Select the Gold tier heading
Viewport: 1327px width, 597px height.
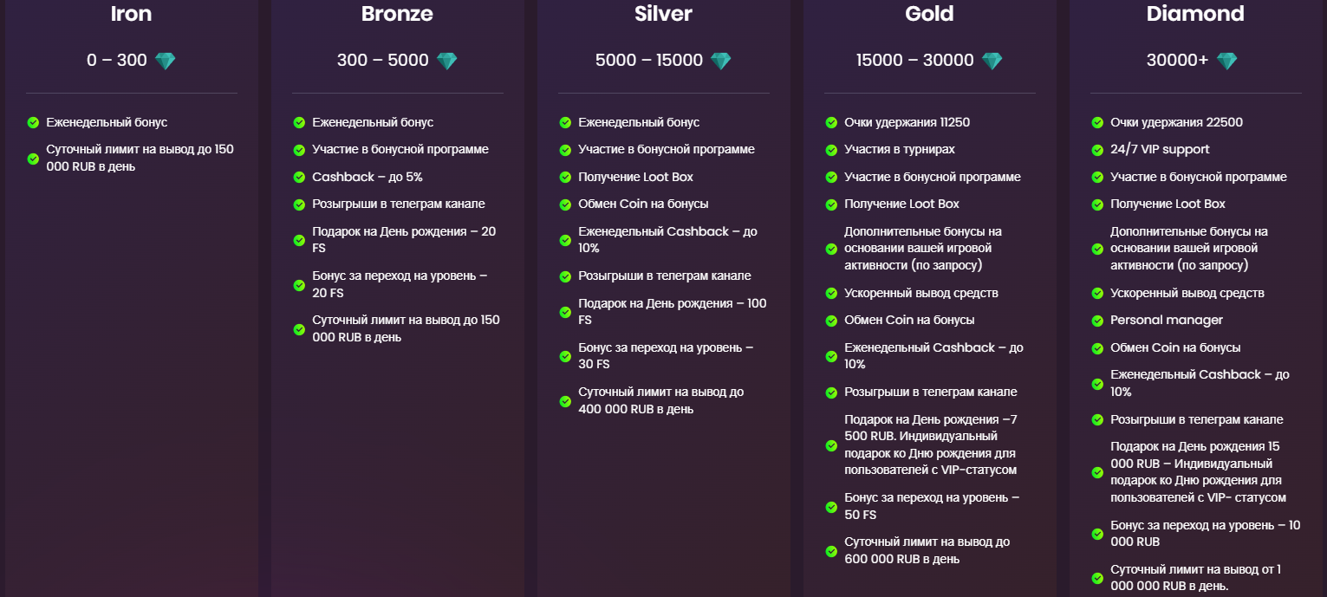(929, 14)
